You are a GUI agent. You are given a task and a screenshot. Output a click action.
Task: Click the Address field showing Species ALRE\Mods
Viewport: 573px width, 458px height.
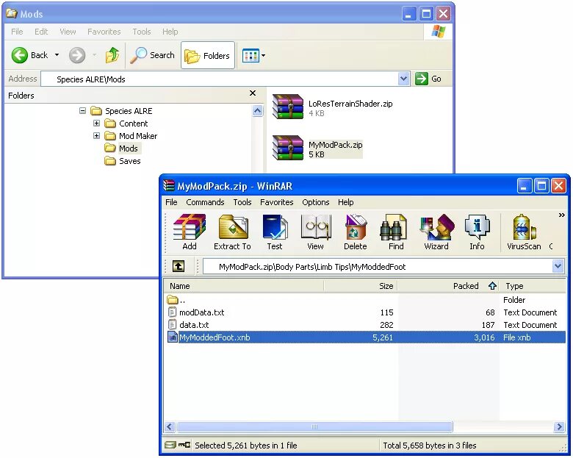(x=219, y=79)
